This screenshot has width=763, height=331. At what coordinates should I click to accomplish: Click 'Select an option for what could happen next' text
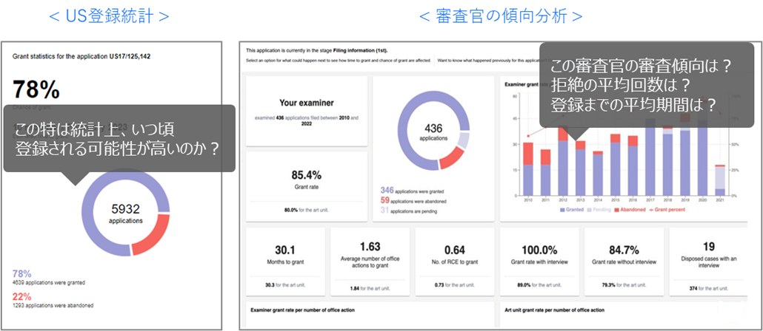point(339,61)
